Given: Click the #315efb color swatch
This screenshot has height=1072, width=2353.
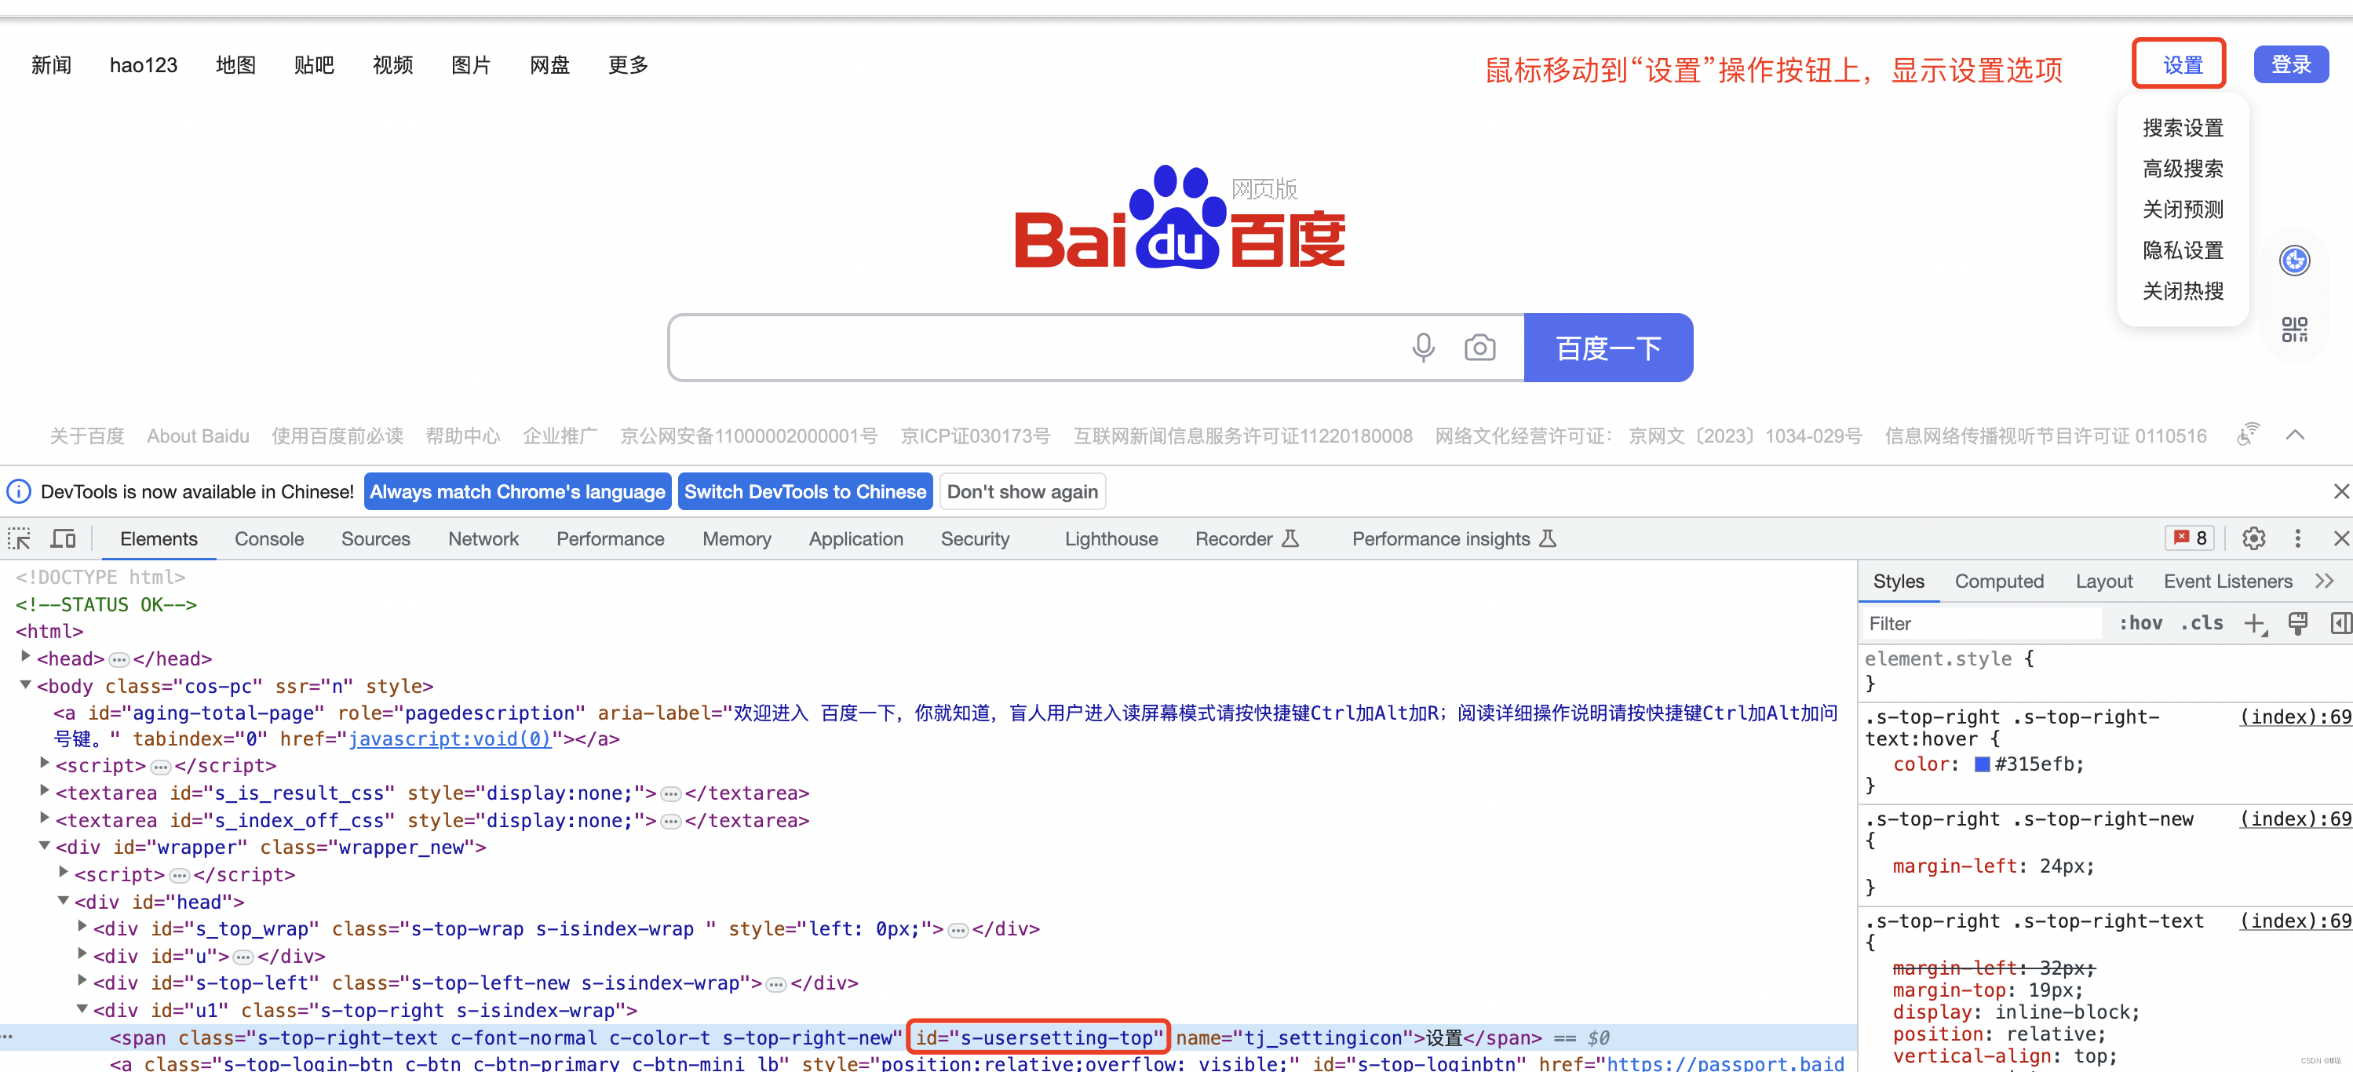Looking at the screenshot, I should click(1981, 764).
